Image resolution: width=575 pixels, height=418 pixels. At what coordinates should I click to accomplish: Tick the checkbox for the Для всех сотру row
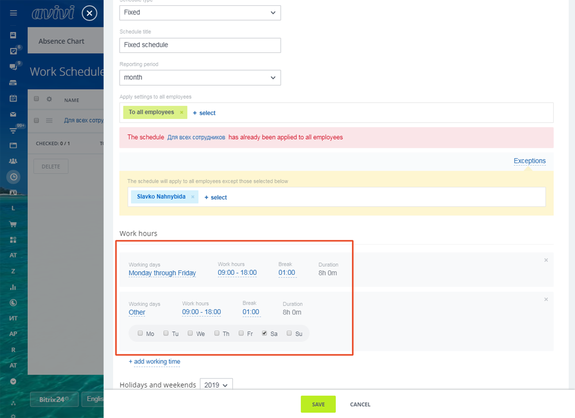click(x=36, y=120)
